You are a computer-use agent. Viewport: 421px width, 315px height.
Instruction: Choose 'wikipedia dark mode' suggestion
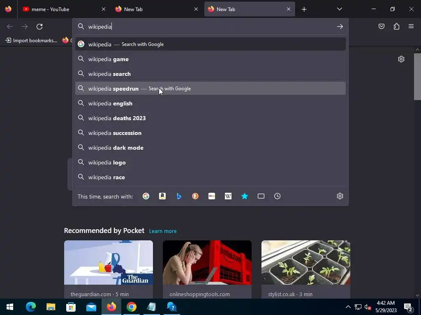tap(210, 148)
